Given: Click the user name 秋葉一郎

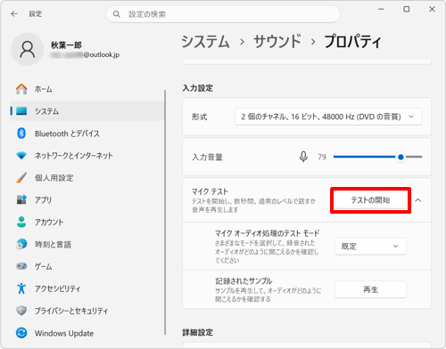Looking at the screenshot, I should coord(66,45).
